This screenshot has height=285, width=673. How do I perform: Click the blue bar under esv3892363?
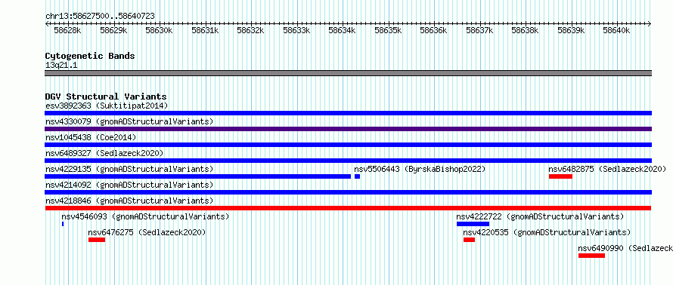tap(348, 113)
